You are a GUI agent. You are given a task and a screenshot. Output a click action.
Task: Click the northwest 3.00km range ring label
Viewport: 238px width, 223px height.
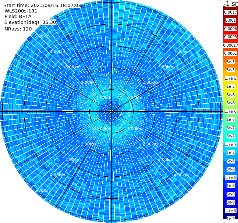[x=73, y=67]
